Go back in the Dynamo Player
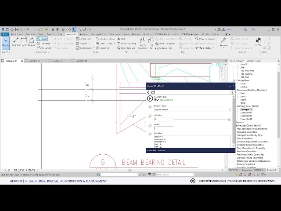Image resolution: width=281 pixels, height=211 pixels. (x=148, y=92)
